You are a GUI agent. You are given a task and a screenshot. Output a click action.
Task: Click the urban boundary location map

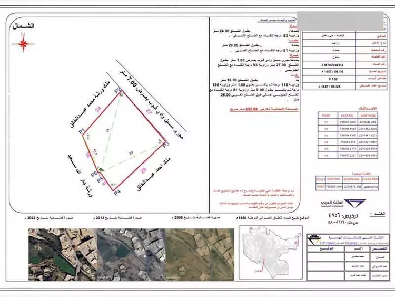click(271, 253)
